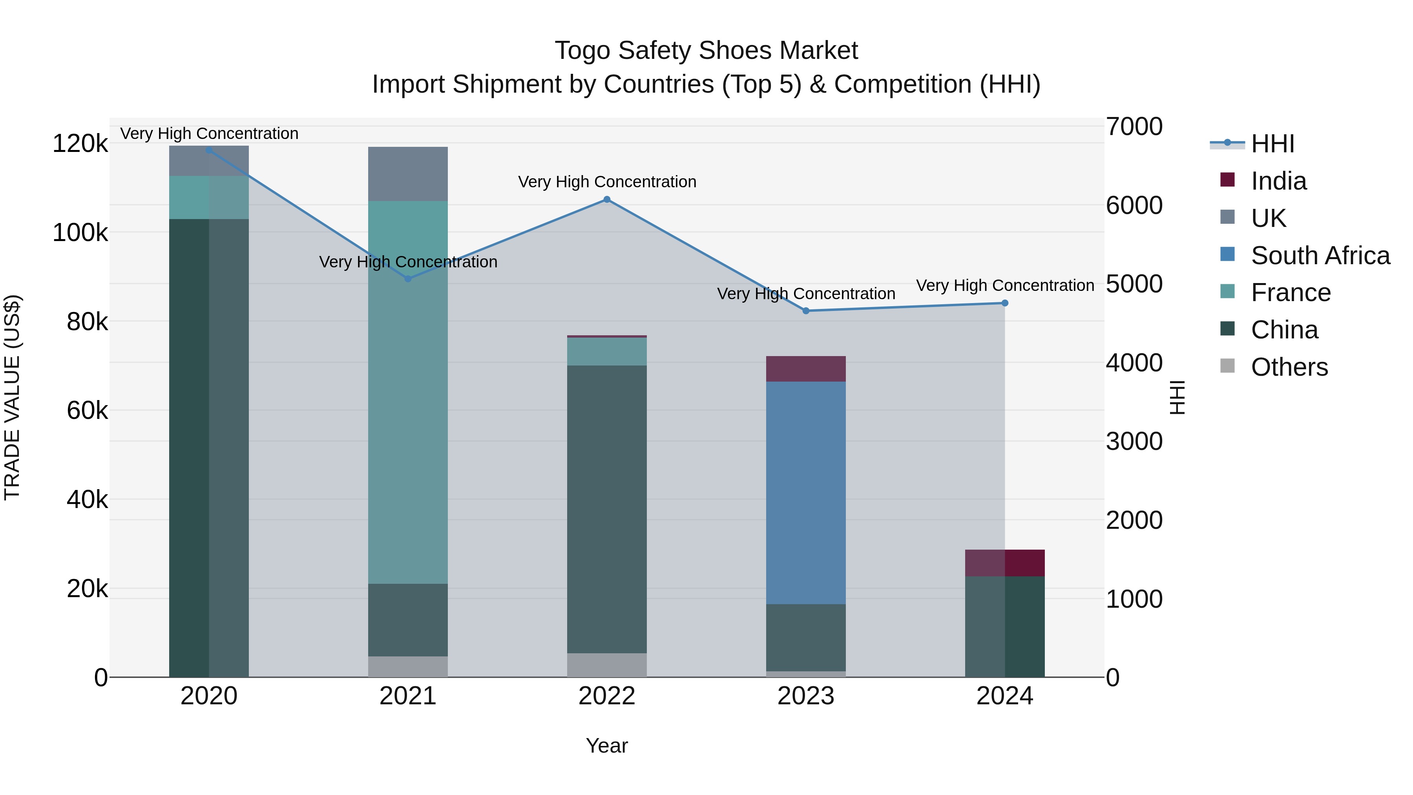This screenshot has height=795, width=1413.
Task: Select the HHI data point for 2023
Action: tap(806, 311)
